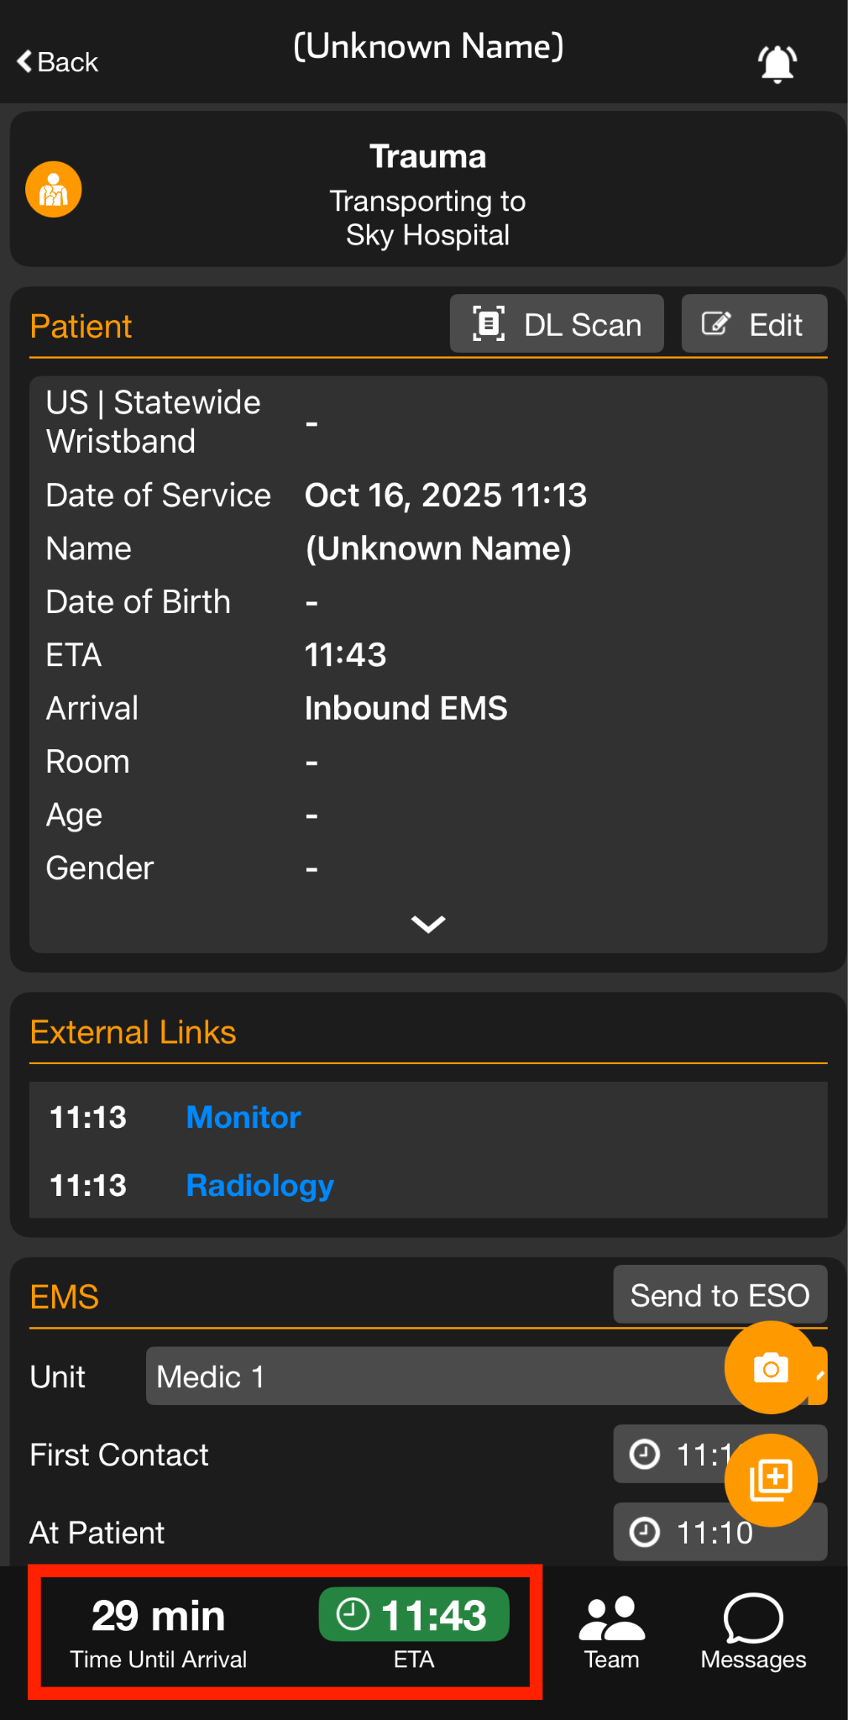The width and height of the screenshot is (848, 1720).
Task: Set the First Contact time
Action: tap(672, 1454)
